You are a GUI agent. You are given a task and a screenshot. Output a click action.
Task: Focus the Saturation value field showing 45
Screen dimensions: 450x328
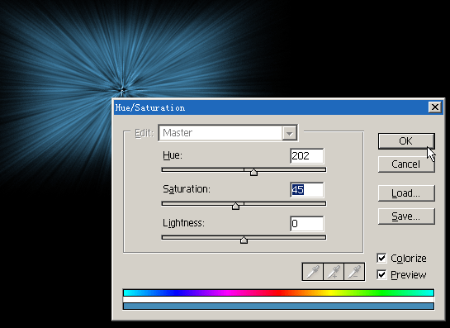pyautogui.click(x=307, y=190)
